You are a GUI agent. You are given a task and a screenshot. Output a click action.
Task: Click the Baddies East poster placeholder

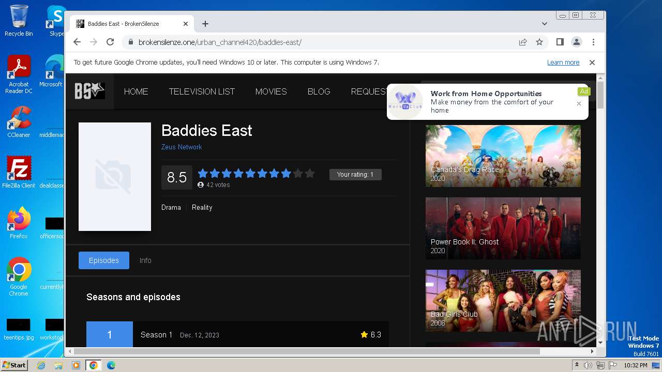coord(115,177)
